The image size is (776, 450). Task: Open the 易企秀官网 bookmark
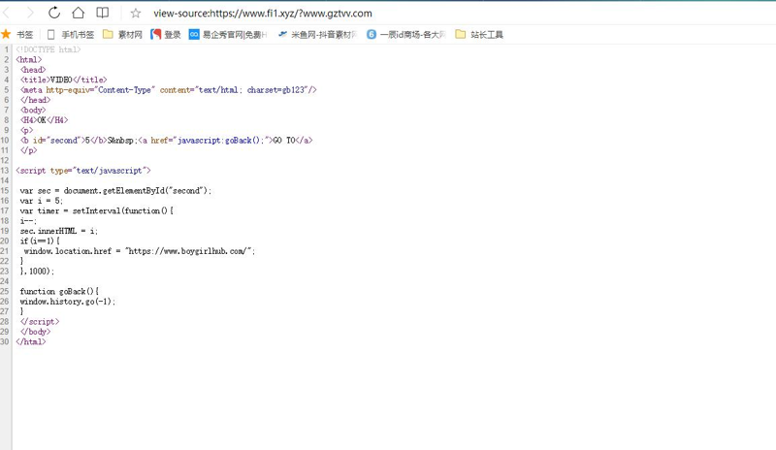[227, 35]
